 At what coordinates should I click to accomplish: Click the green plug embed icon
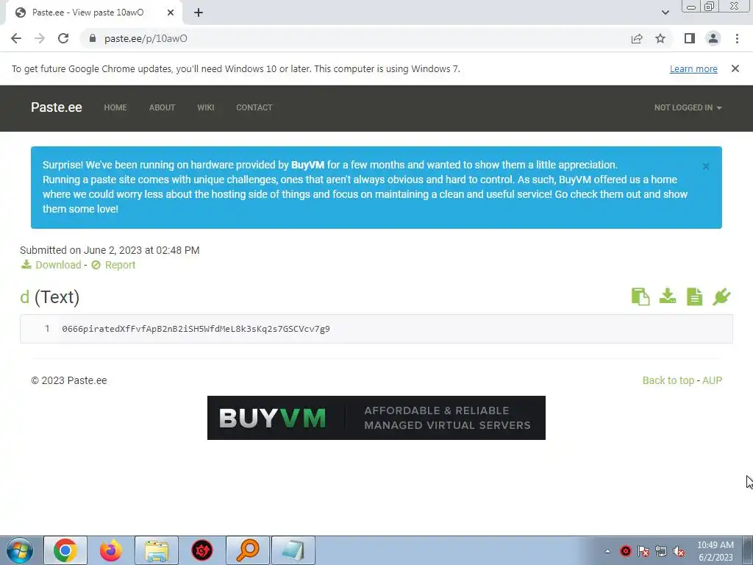(721, 296)
